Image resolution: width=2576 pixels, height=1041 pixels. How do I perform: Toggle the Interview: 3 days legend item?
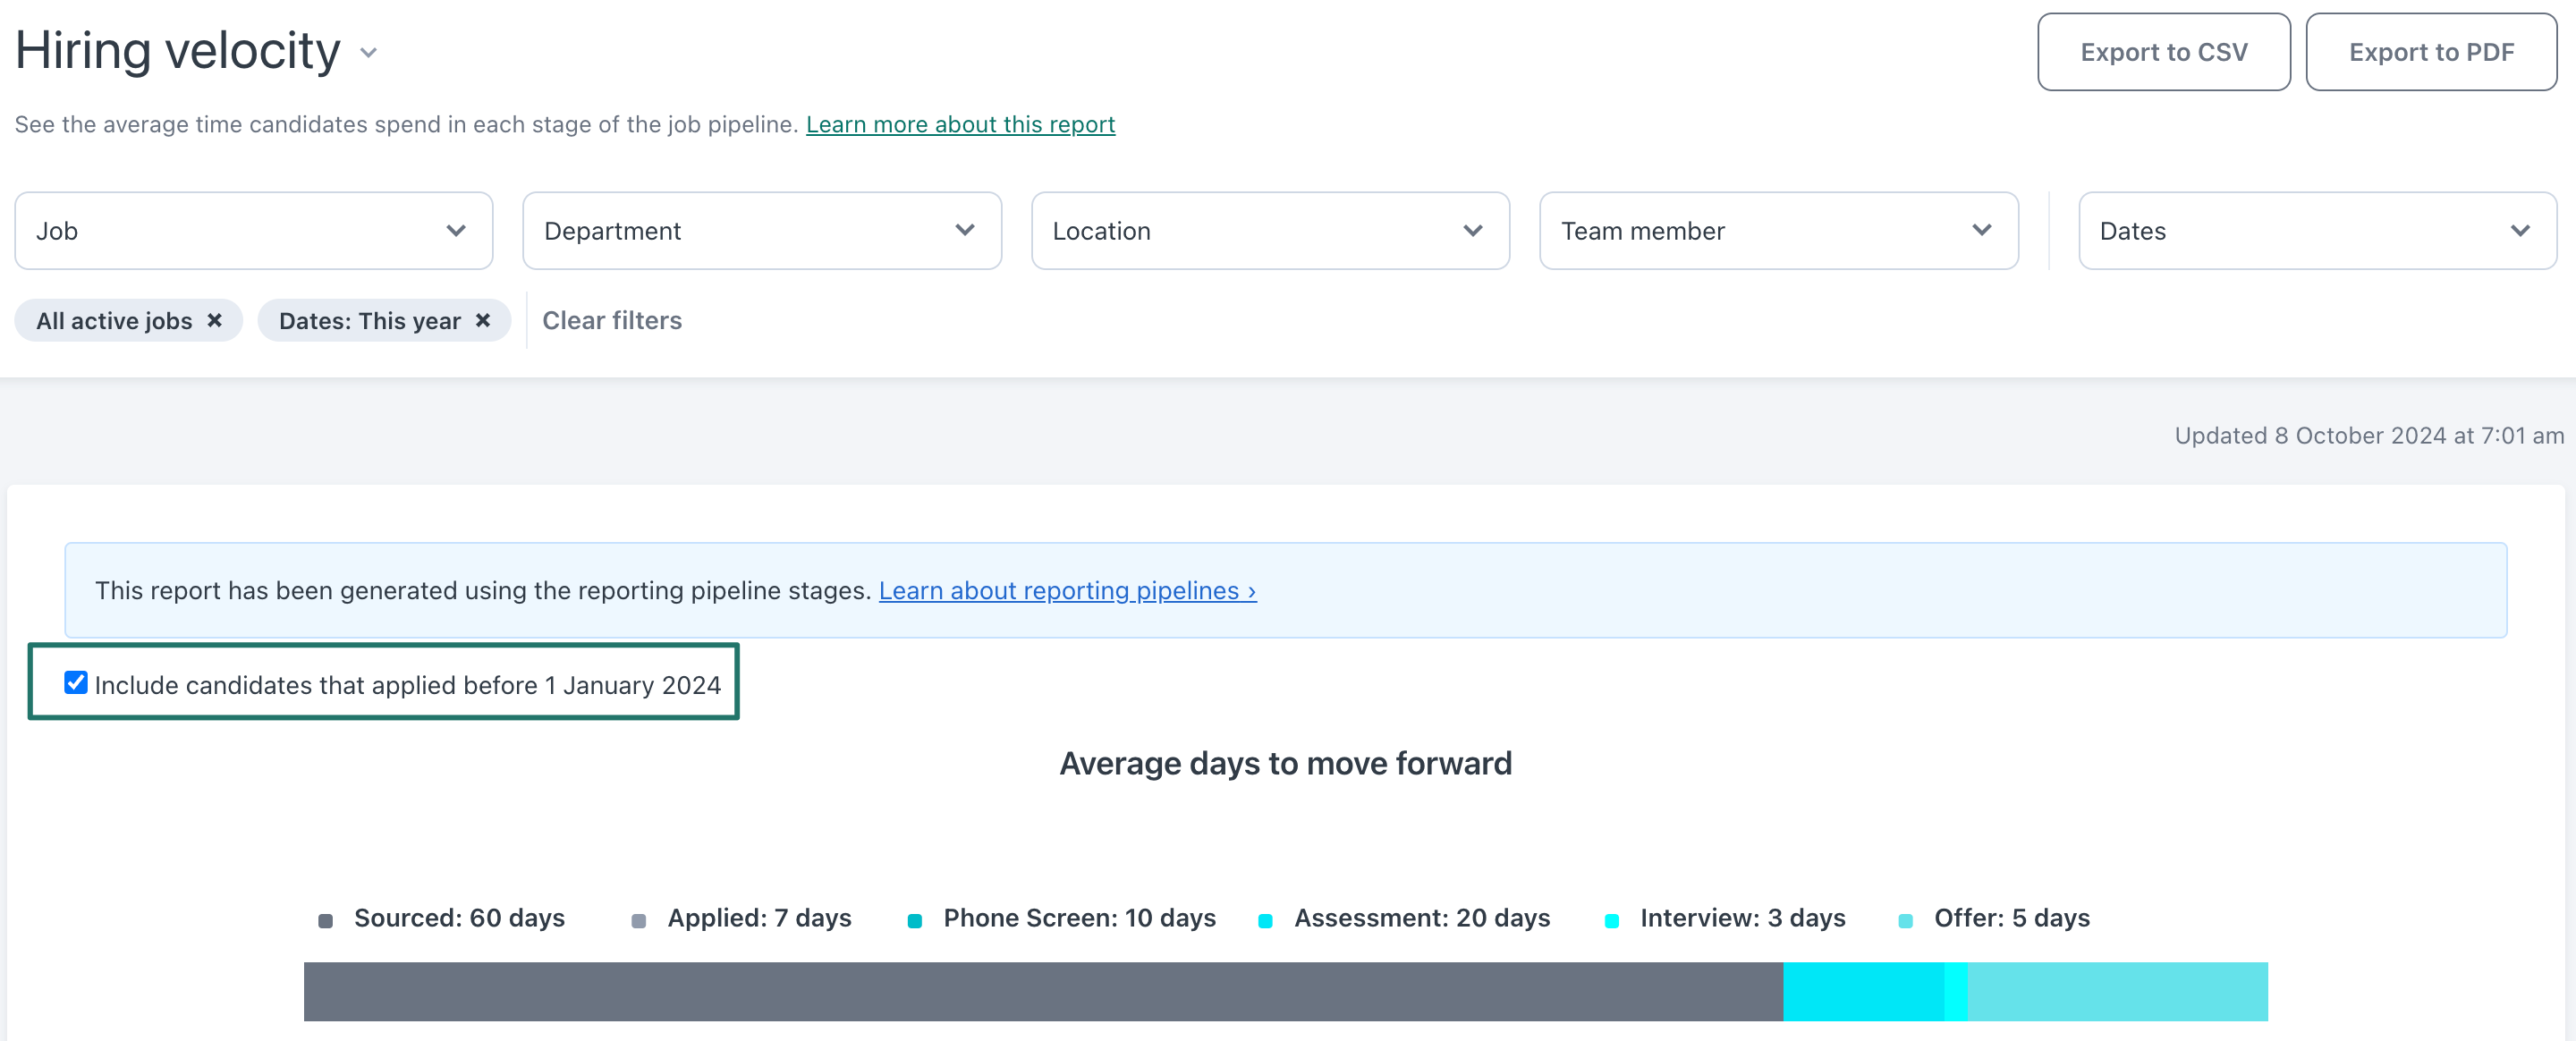(x=1726, y=918)
